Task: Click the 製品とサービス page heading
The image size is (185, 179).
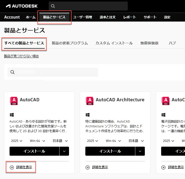Action: coord(25,30)
